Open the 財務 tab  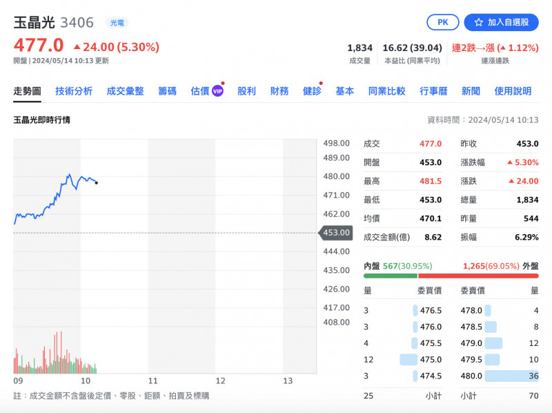[279, 91]
